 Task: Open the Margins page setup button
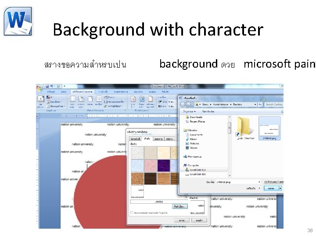[x=72, y=102]
